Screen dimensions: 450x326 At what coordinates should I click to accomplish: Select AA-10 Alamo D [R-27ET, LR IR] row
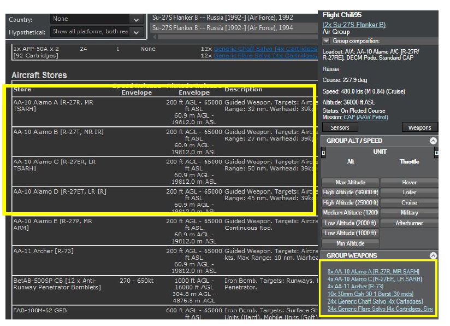click(165, 201)
